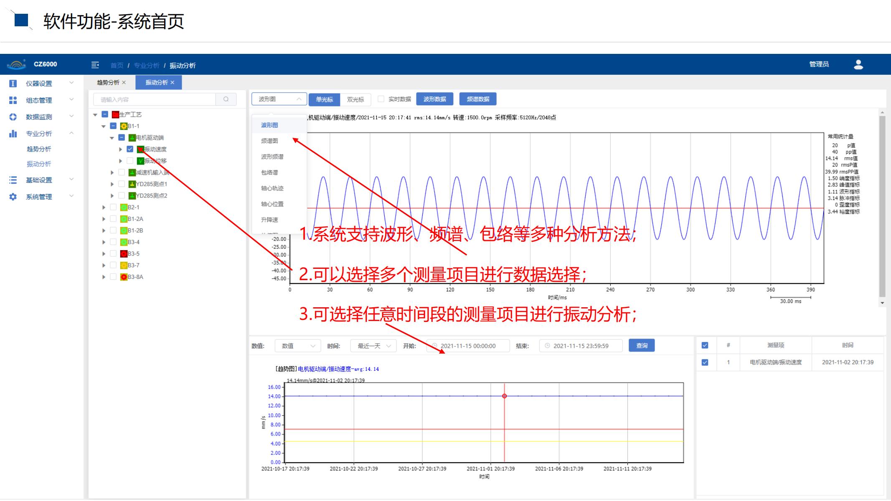Click the 波形数据 button
891x501 pixels.
(434, 99)
